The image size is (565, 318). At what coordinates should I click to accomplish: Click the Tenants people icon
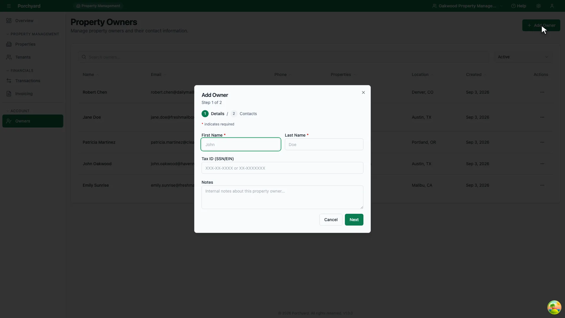click(x=9, y=57)
